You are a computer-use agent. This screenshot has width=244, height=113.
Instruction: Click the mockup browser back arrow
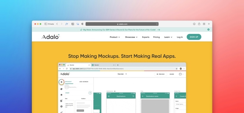tap(60, 69)
